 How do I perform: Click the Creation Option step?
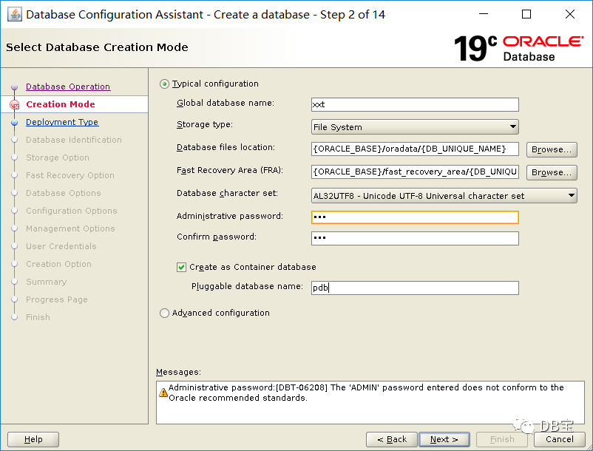pyautogui.click(x=58, y=264)
